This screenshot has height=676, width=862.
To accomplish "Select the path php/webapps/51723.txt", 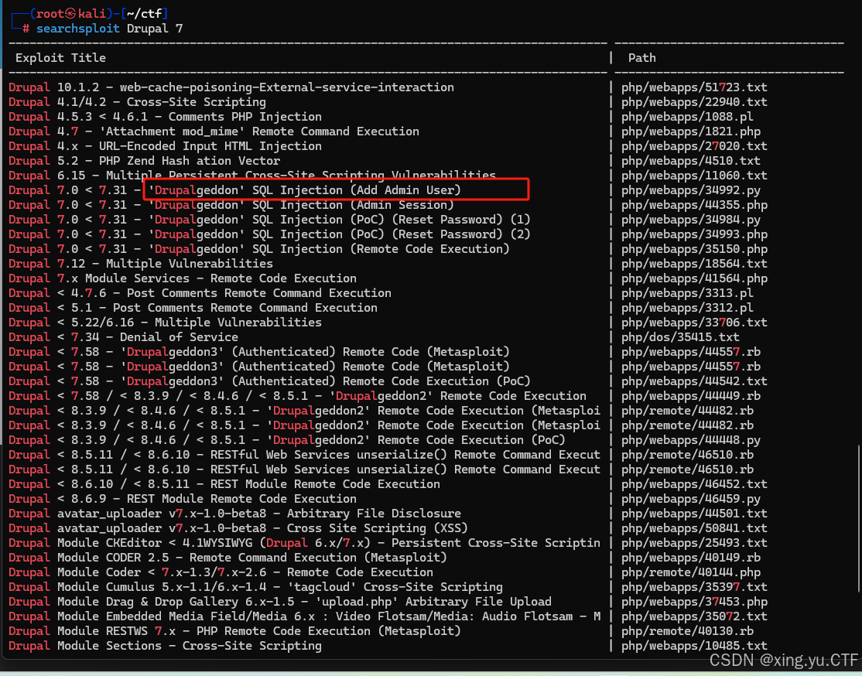I will pyautogui.click(x=694, y=87).
